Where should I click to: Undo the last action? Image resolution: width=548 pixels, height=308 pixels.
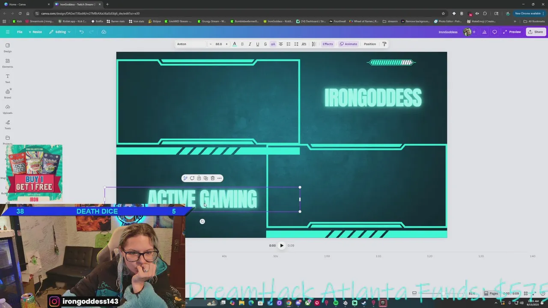[x=81, y=32]
